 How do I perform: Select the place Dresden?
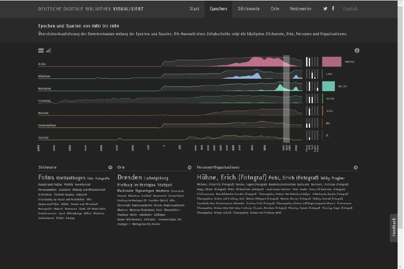(130, 177)
